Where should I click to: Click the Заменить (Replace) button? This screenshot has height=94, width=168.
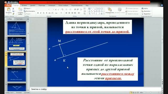click(x=146, y=11)
